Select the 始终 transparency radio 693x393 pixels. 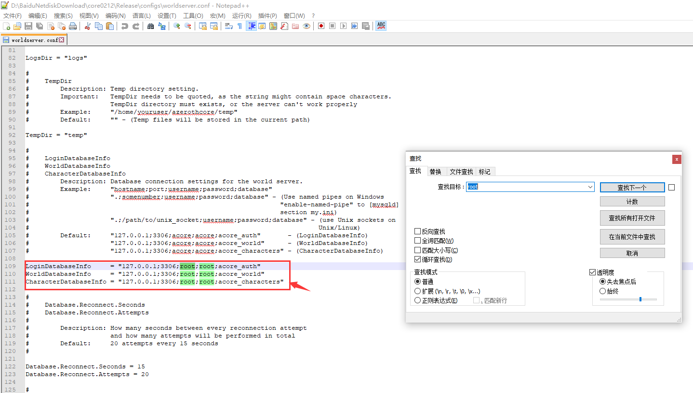click(x=602, y=291)
